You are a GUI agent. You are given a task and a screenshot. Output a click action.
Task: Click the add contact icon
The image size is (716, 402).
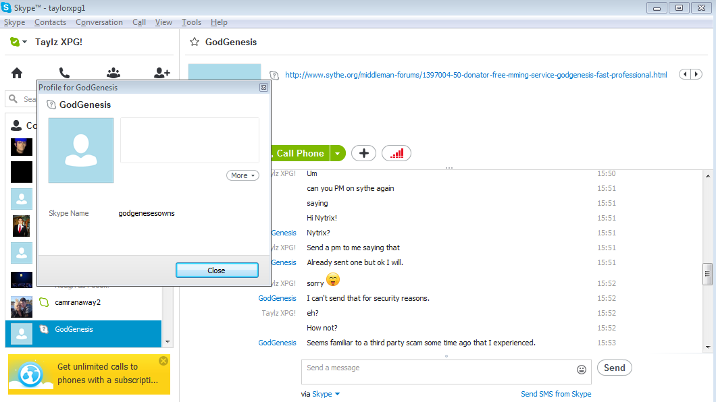point(161,73)
